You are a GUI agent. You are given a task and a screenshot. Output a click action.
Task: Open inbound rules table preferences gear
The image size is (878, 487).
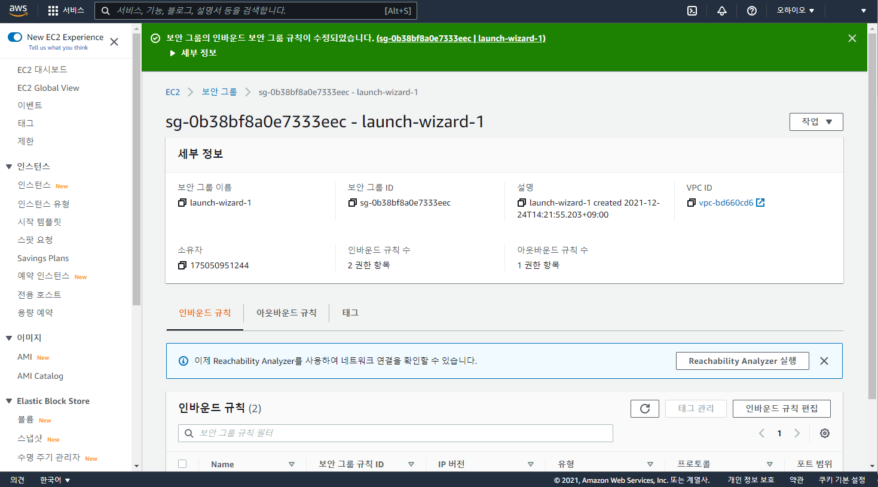coord(825,433)
